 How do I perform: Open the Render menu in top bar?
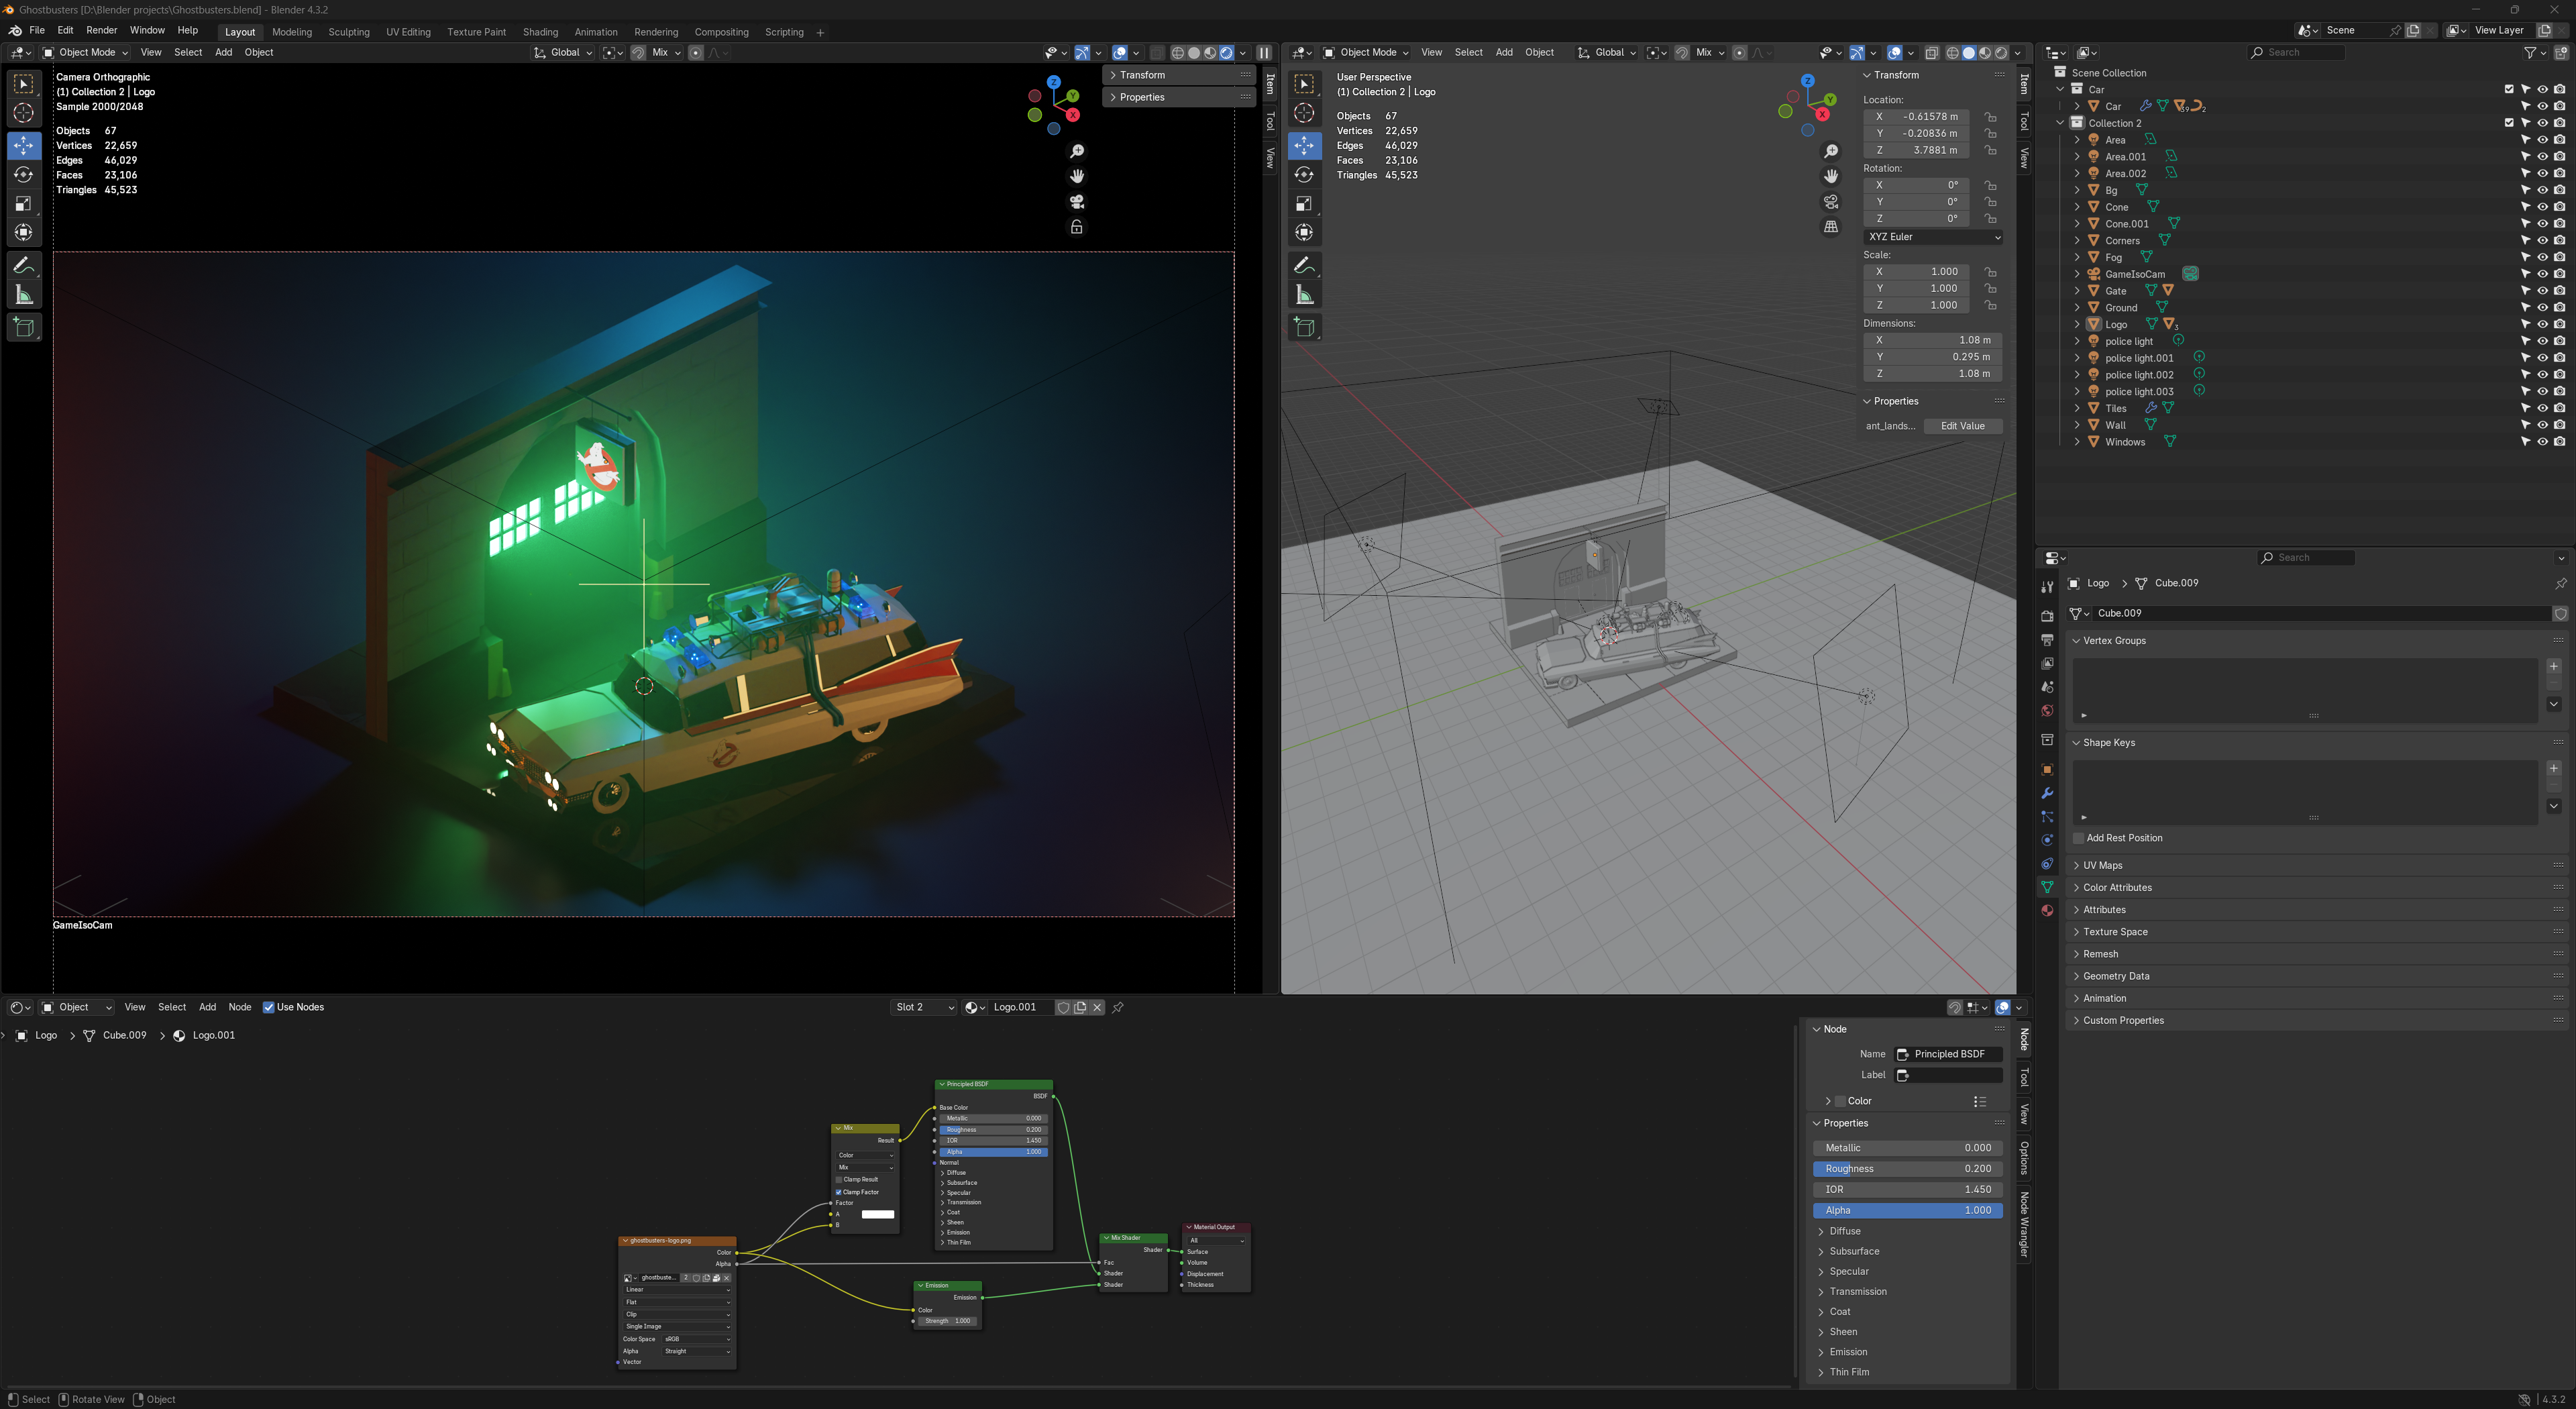coord(102,31)
